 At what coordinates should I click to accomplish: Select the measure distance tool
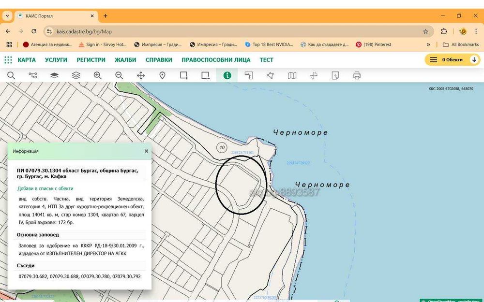tap(249, 75)
